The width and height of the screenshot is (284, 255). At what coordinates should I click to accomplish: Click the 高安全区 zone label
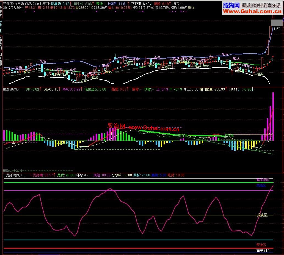[263, 251]
